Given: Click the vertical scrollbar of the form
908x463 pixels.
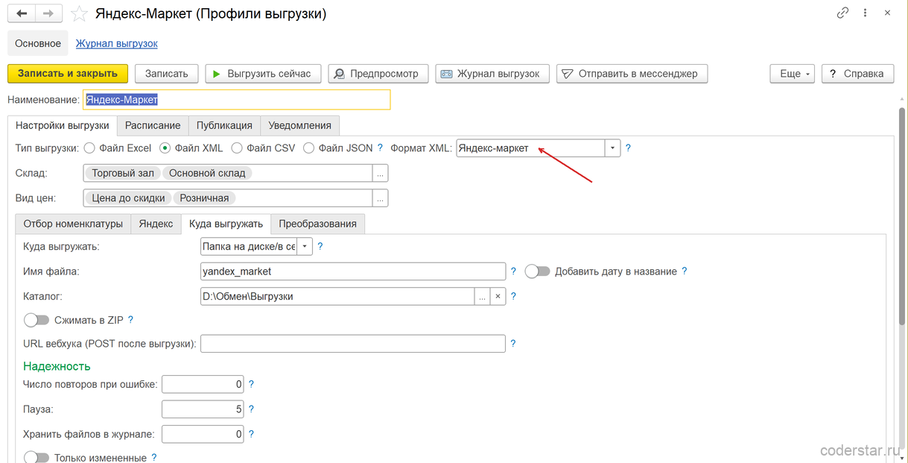Looking at the screenshot, I should pos(901,216).
